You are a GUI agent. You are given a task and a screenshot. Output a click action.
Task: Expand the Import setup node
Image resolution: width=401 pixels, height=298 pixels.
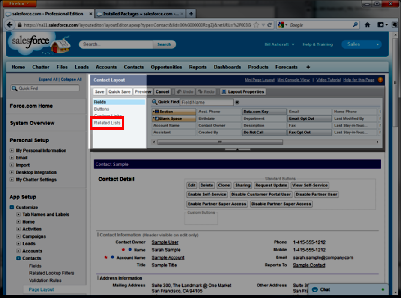click(12, 165)
